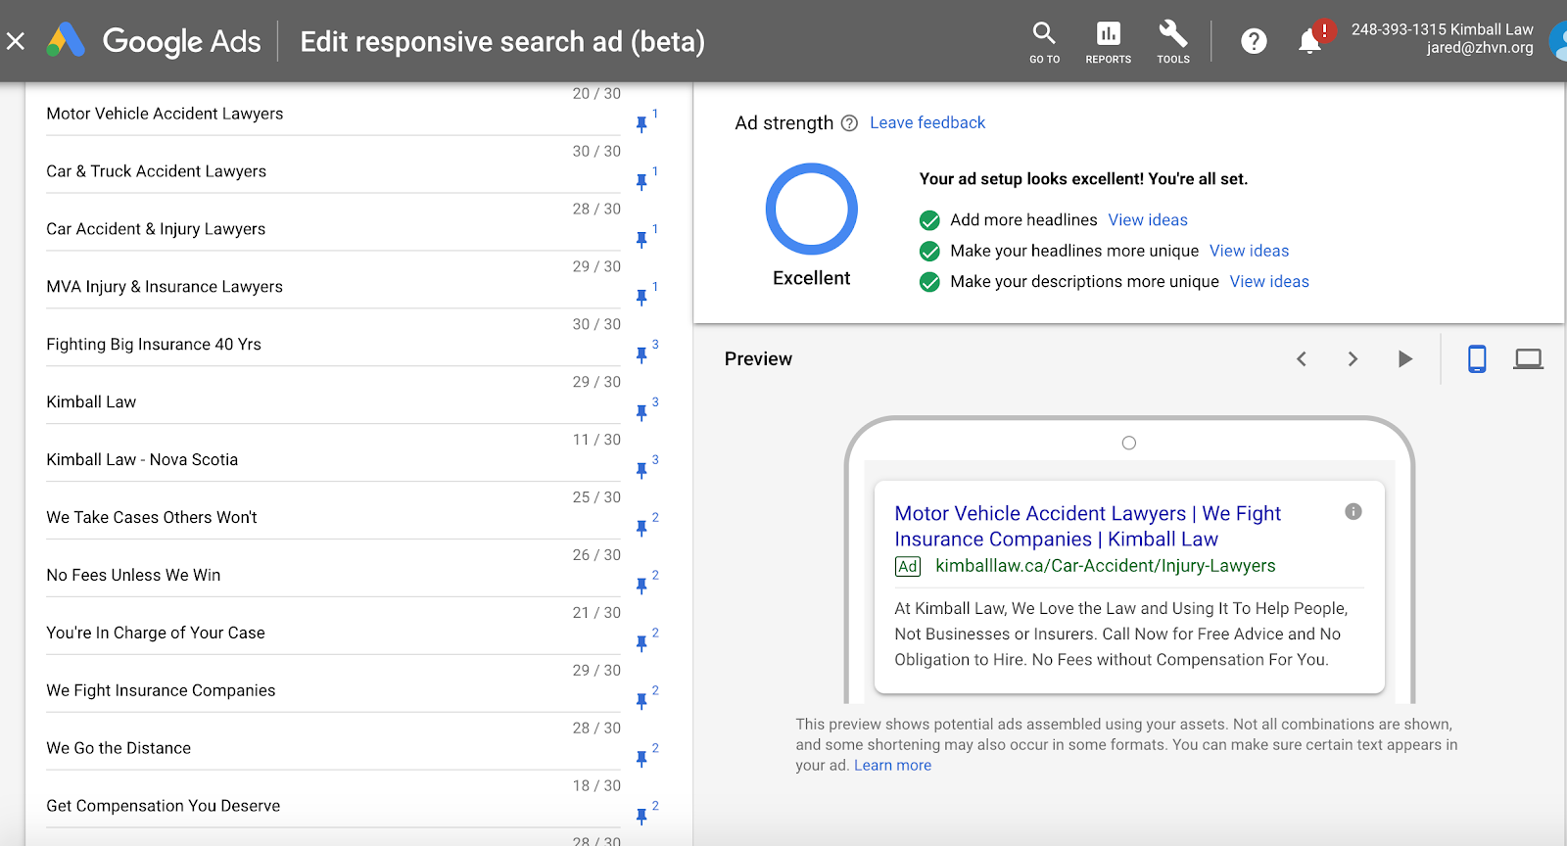Edit the MVA Injury & Insurance Lawyers headline
Viewport: 1567px width, 846px height.
[x=333, y=287]
